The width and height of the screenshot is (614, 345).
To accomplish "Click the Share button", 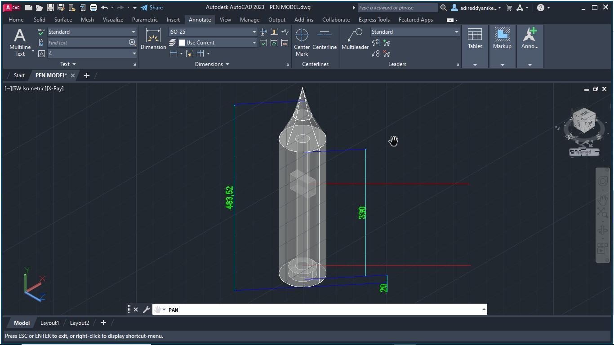I will [151, 8].
